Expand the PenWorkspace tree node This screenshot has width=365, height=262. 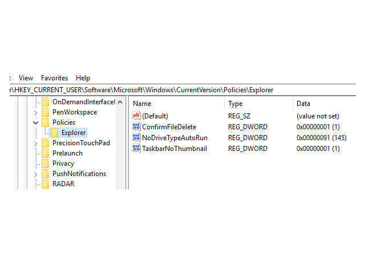point(36,112)
